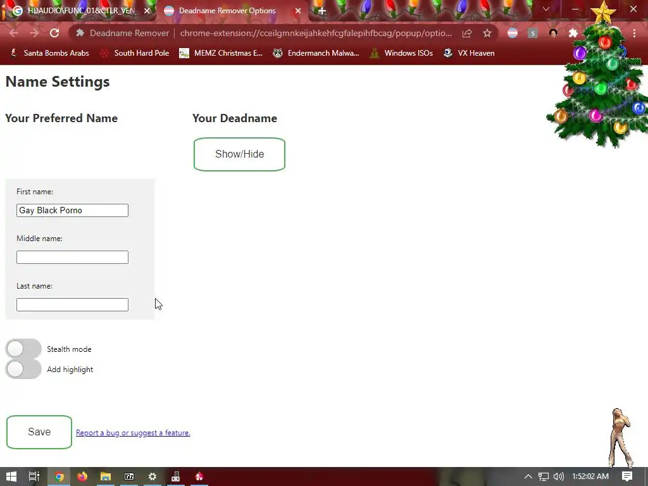
Task: Expand the tab search chevron
Action: click(x=546, y=9)
